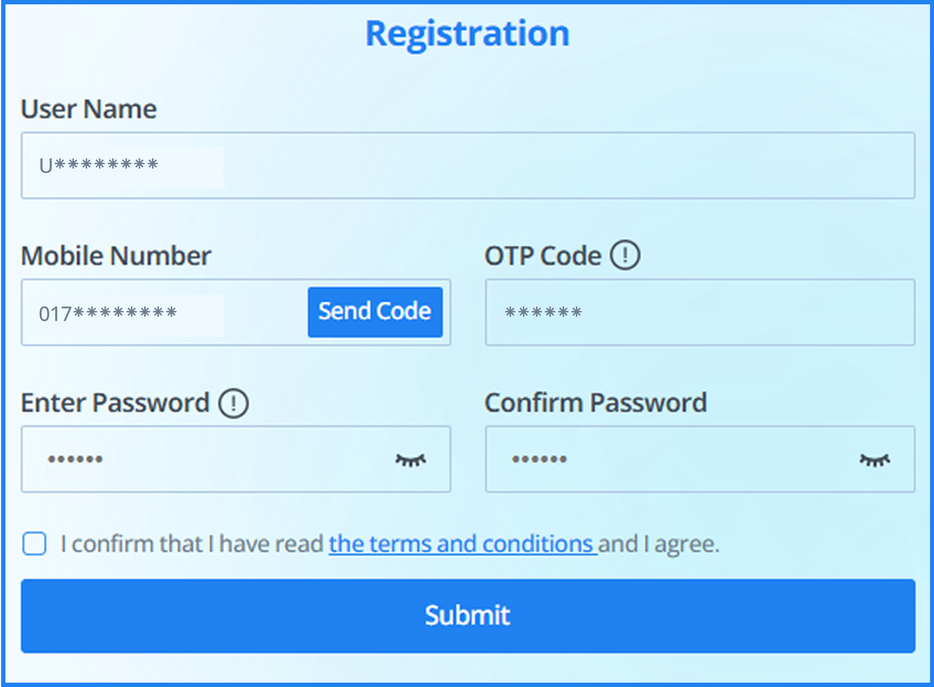Click the Registration heading
Image resolution: width=934 pixels, height=687 pixels.
[467, 33]
